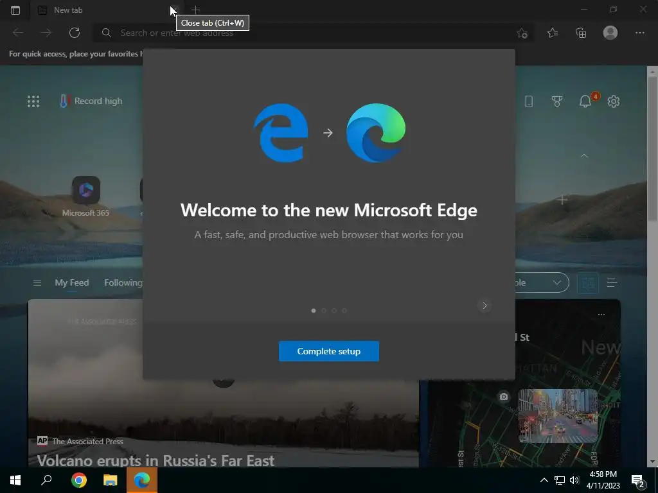Open the notifications bell
Image resolution: width=658 pixels, height=493 pixels.
(585, 101)
